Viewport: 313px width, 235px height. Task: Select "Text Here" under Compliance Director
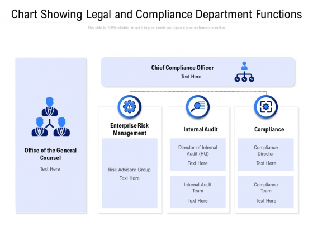(266, 163)
